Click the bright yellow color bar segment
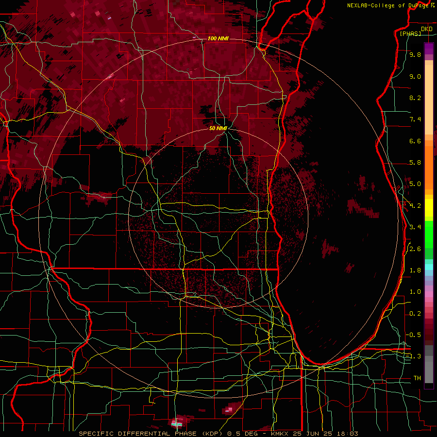The image size is (437, 437). (x=429, y=208)
